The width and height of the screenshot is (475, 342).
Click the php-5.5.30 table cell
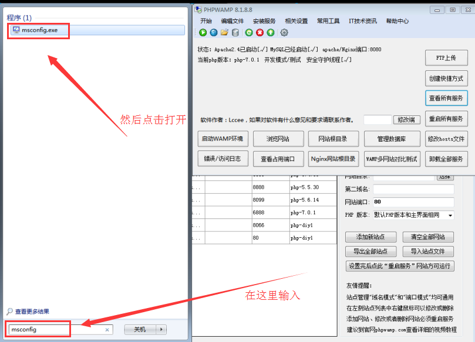click(x=312, y=187)
